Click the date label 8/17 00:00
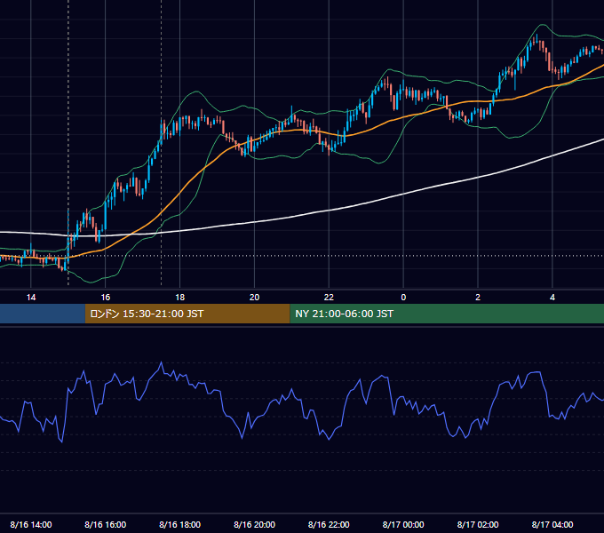This screenshot has height=533, width=604. tap(403, 524)
